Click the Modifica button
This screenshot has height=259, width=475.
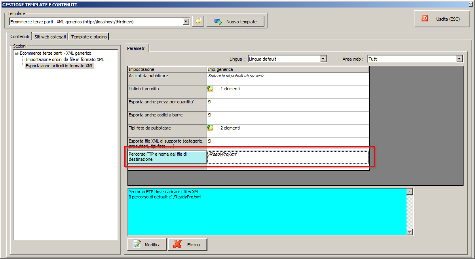147,244
